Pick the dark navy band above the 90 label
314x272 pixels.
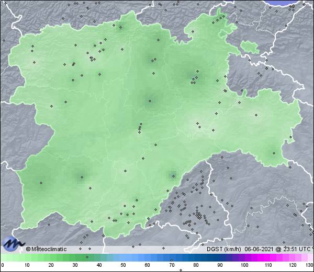click(219, 257)
